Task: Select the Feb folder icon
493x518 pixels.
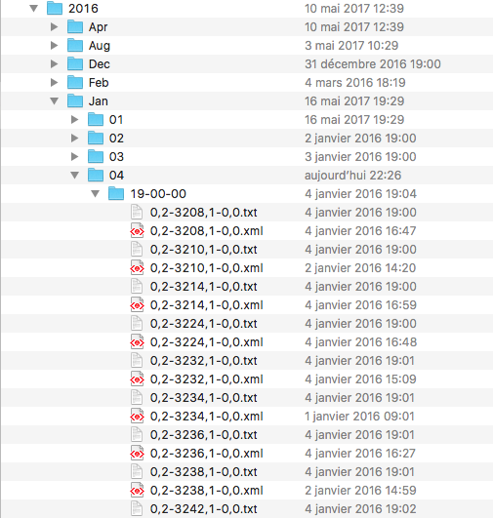Action: click(x=75, y=82)
